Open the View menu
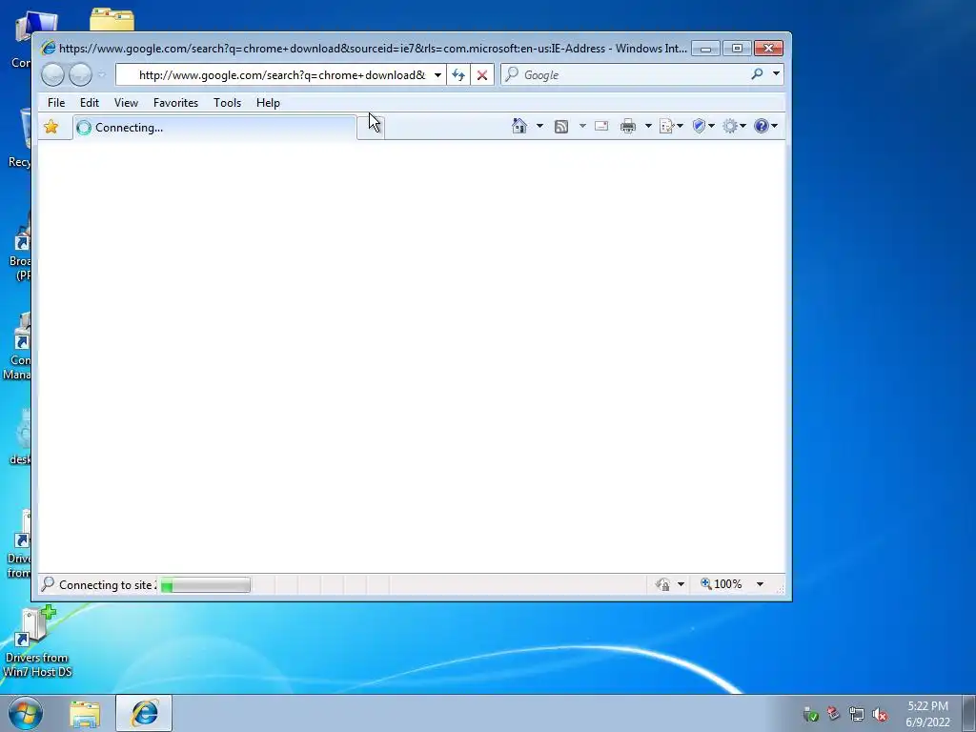Viewport: 976px width, 732px height. coord(126,103)
